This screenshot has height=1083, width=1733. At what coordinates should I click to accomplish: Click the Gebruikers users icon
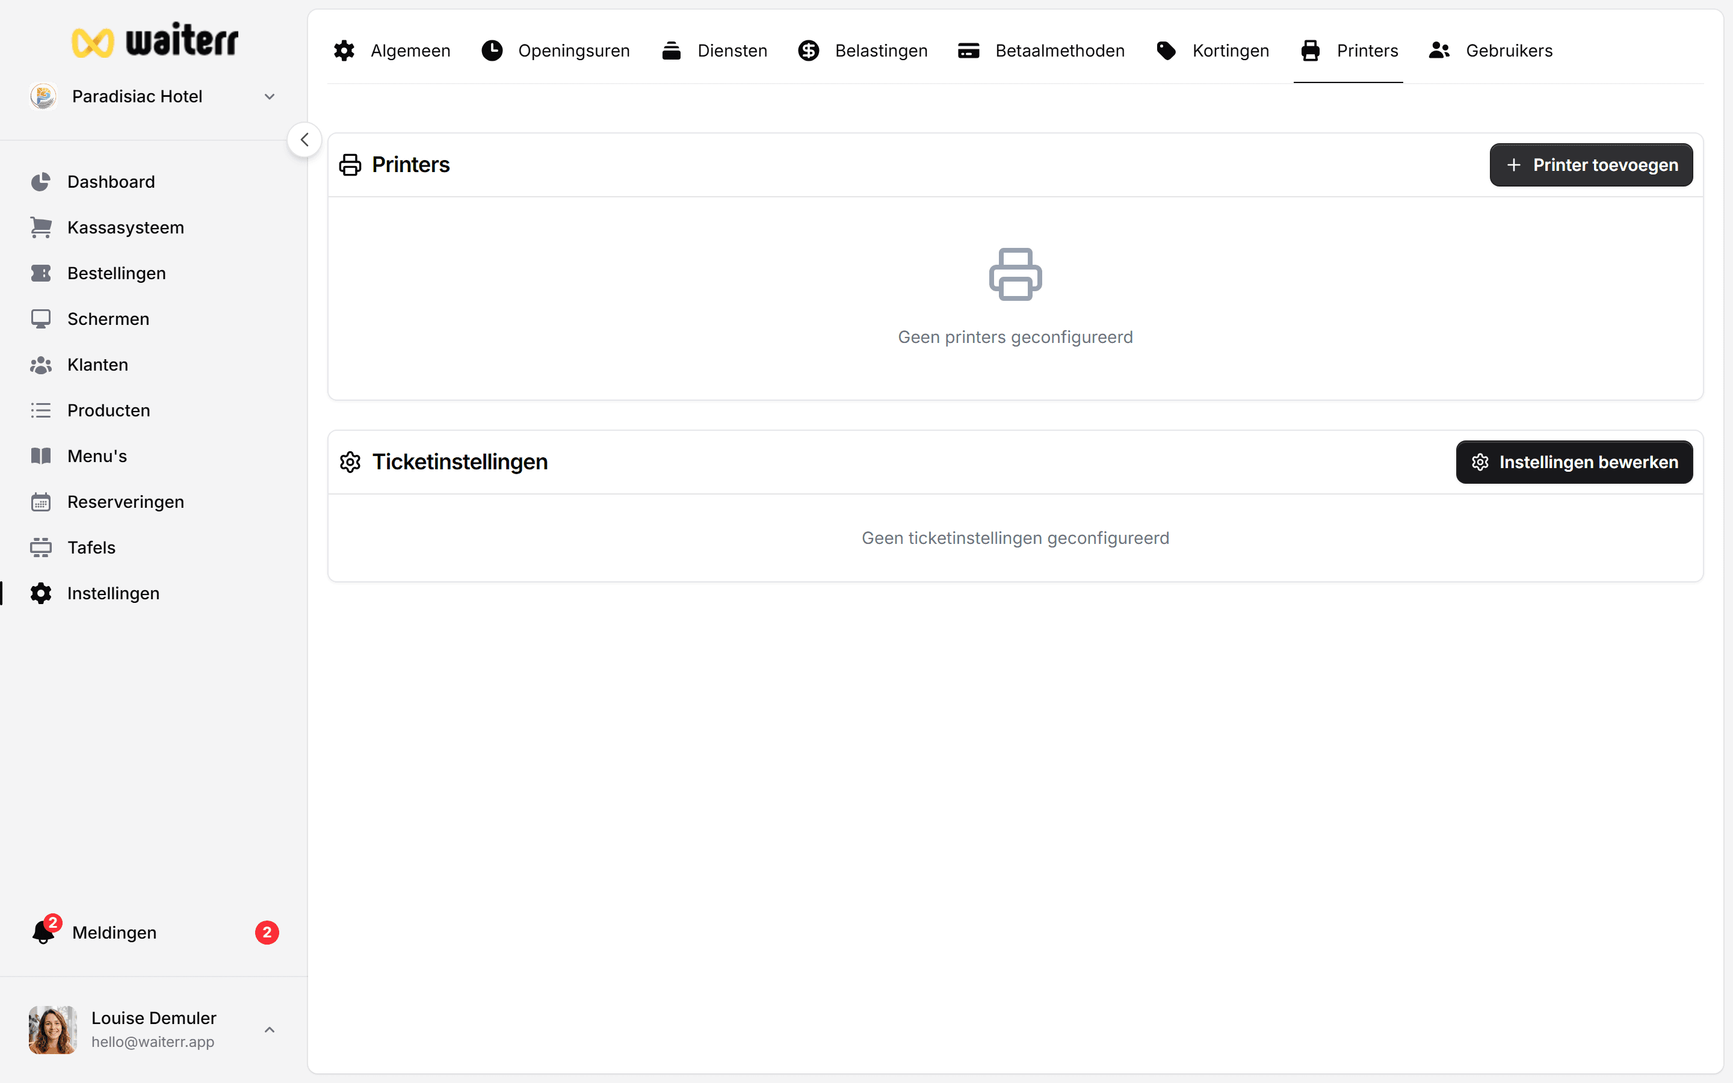tap(1439, 51)
